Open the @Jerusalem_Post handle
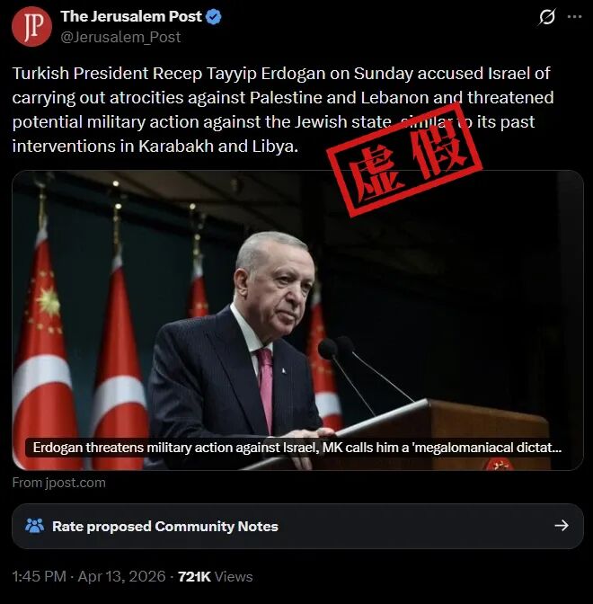Image resolution: width=593 pixels, height=604 pixels. pos(120,38)
